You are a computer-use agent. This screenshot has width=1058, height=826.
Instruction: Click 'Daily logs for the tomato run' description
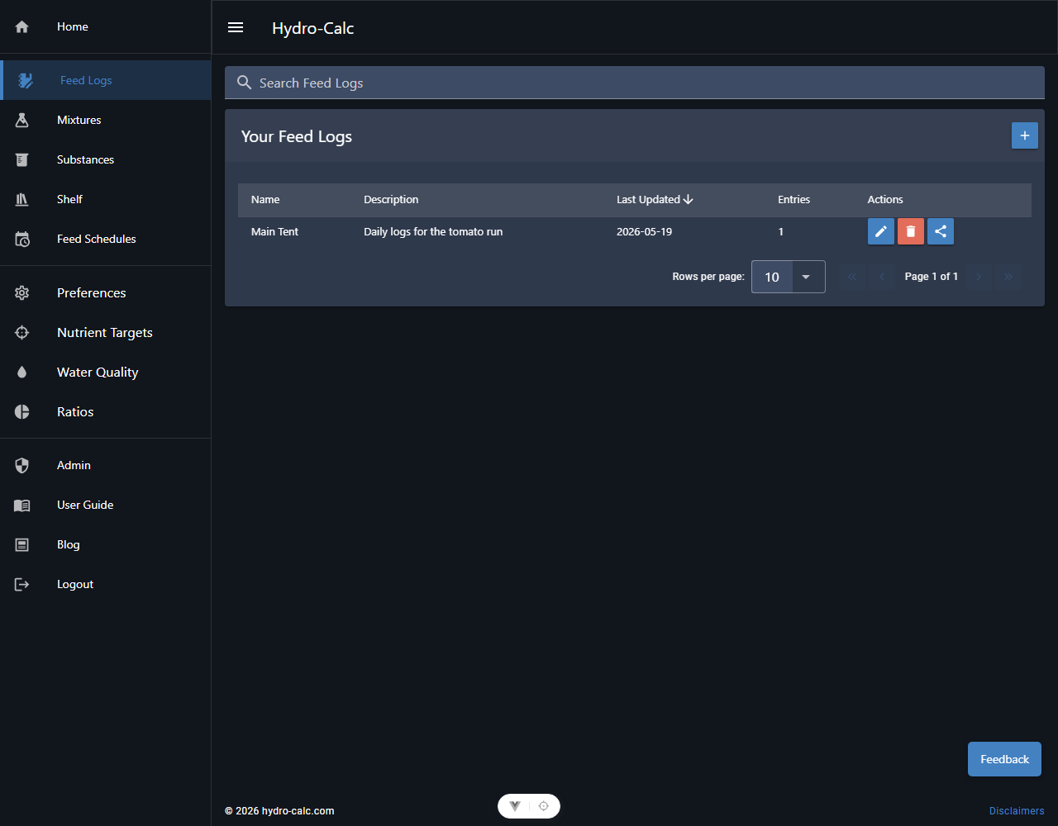(x=433, y=232)
